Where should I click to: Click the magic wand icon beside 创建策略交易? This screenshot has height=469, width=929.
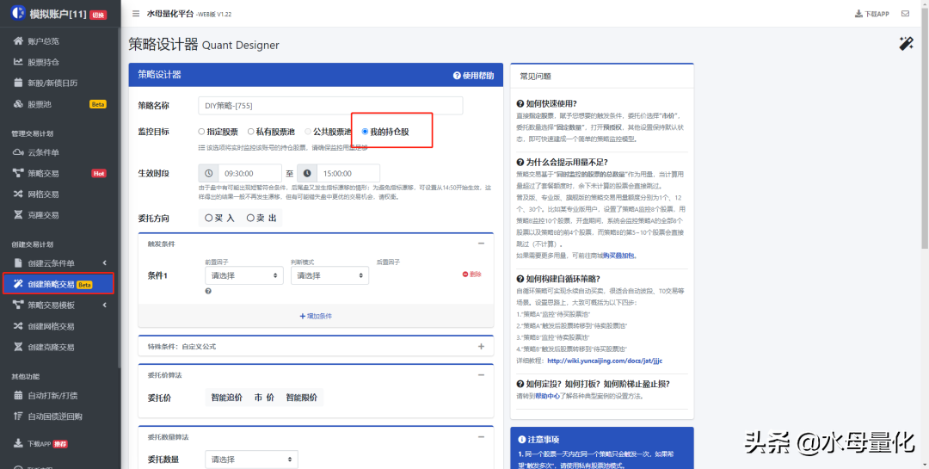click(x=18, y=284)
